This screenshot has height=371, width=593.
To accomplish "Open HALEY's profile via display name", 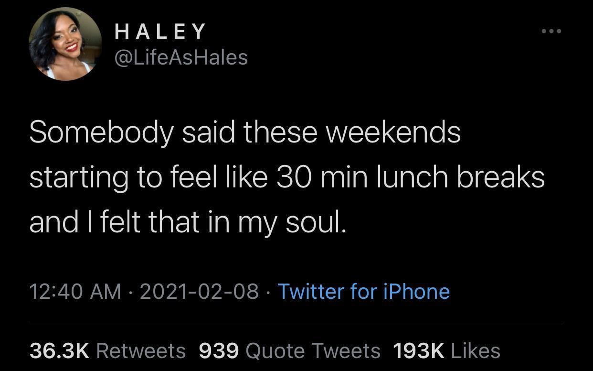I will pos(160,32).
